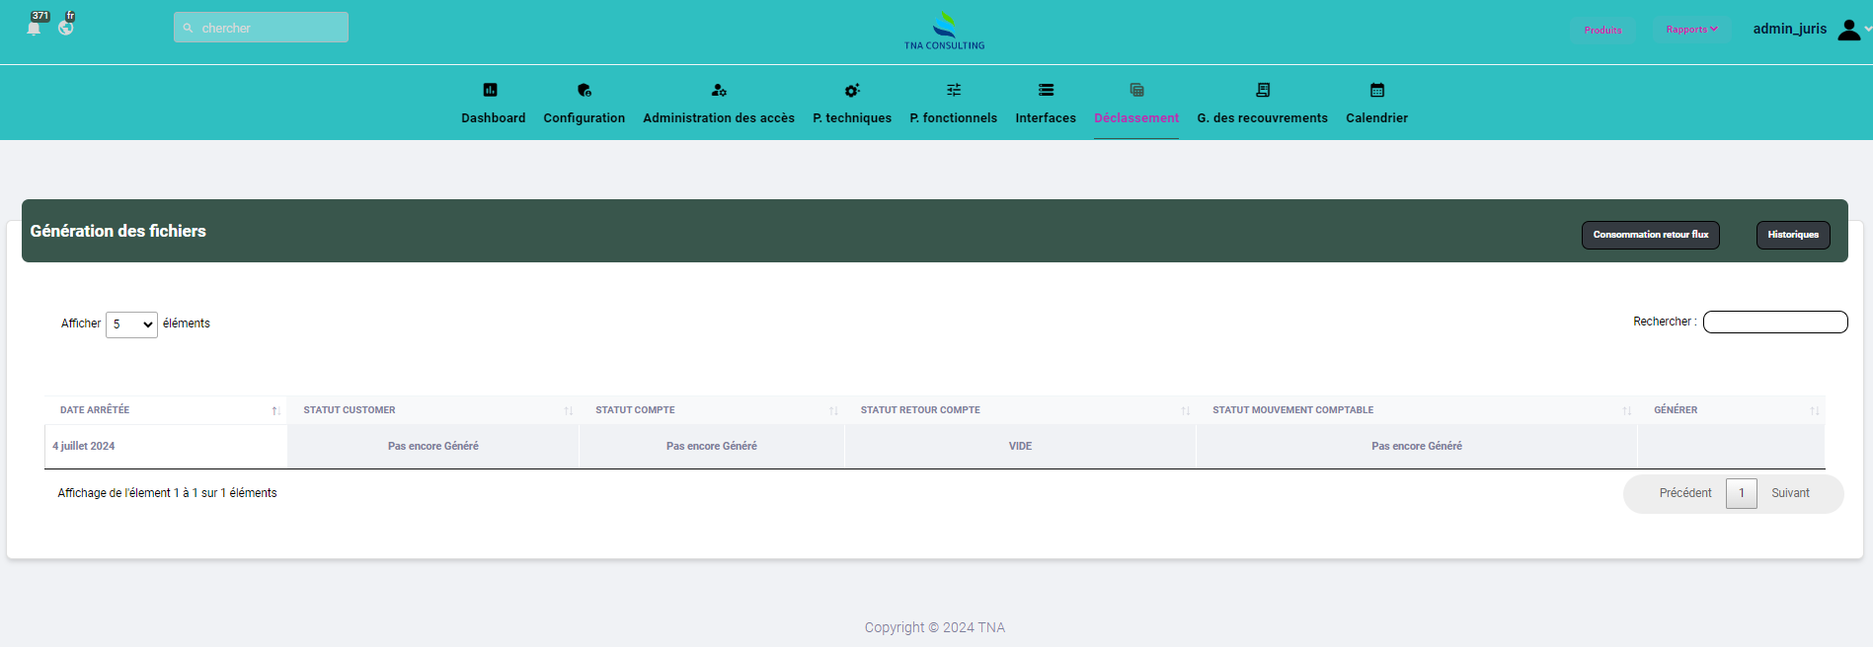1873x647 pixels.
Task: Click the globe language icon
Action: pos(66,28)
